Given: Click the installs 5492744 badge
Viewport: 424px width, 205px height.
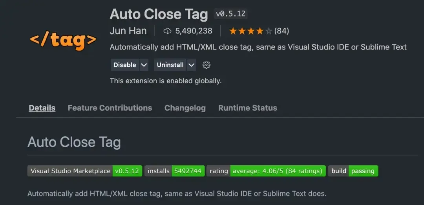Looking at the screenshot, I should 174,171.
